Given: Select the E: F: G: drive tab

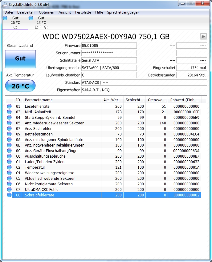Looking at the screenshot, I should pyautogui.click(x=41, y=22).
